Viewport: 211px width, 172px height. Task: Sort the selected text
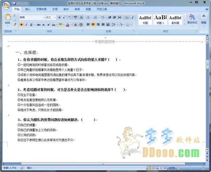coord(127,17)
